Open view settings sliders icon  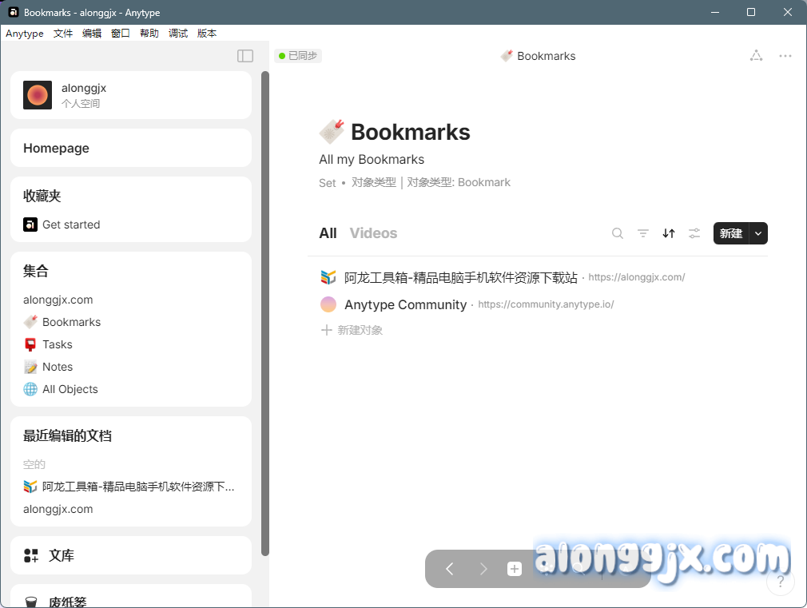(x=694, y=233)
